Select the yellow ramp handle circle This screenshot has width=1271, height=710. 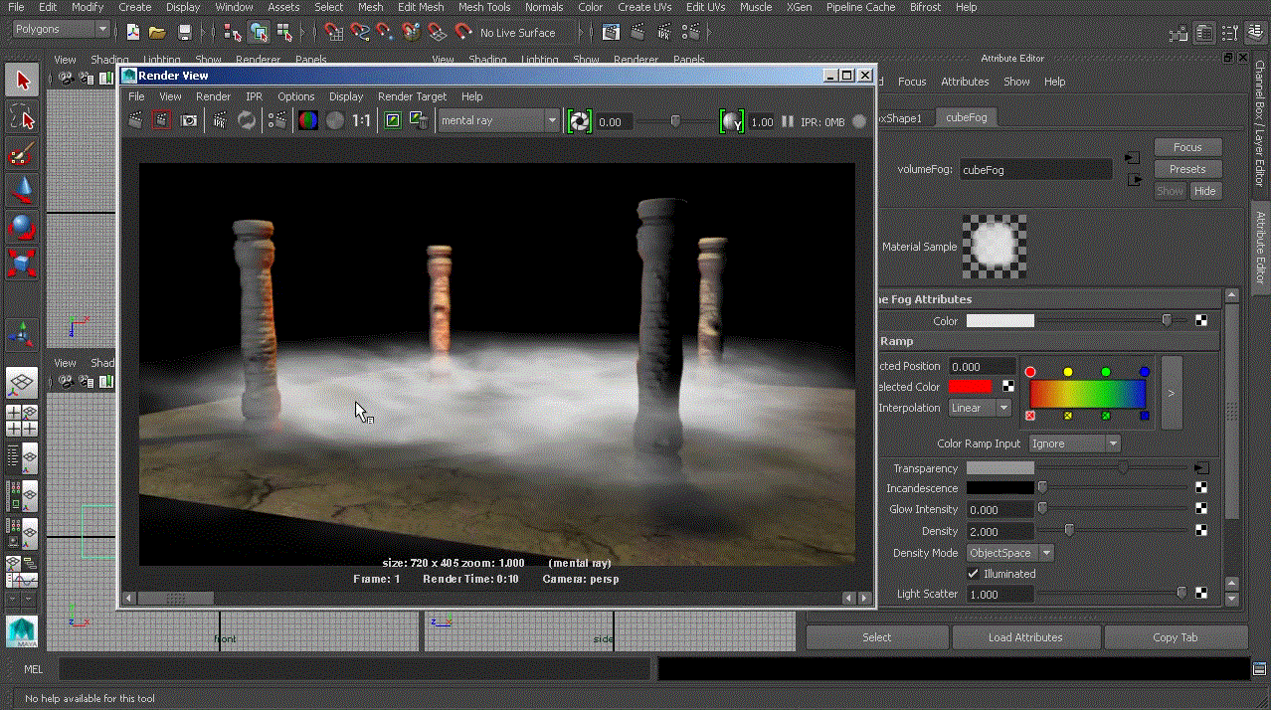tap(1068, 372)
